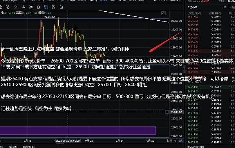This screenshot has width=235, height=148.
Task: Select sell order at price 26616.76
Action: pyautogui.click(x=210, y=25)
